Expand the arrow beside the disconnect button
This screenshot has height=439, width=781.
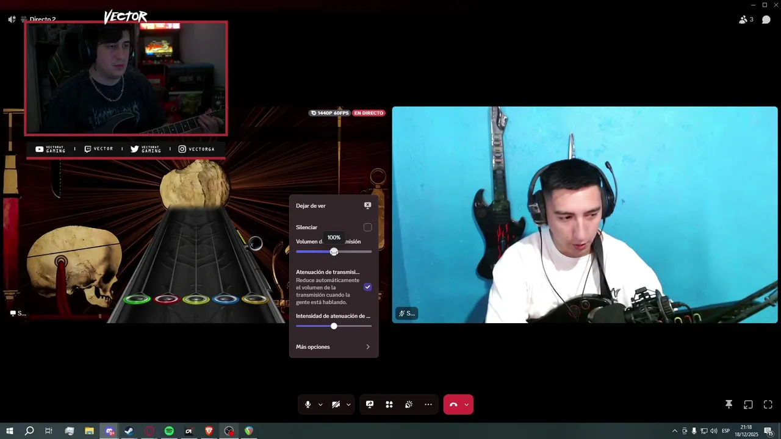coord(467,405)
